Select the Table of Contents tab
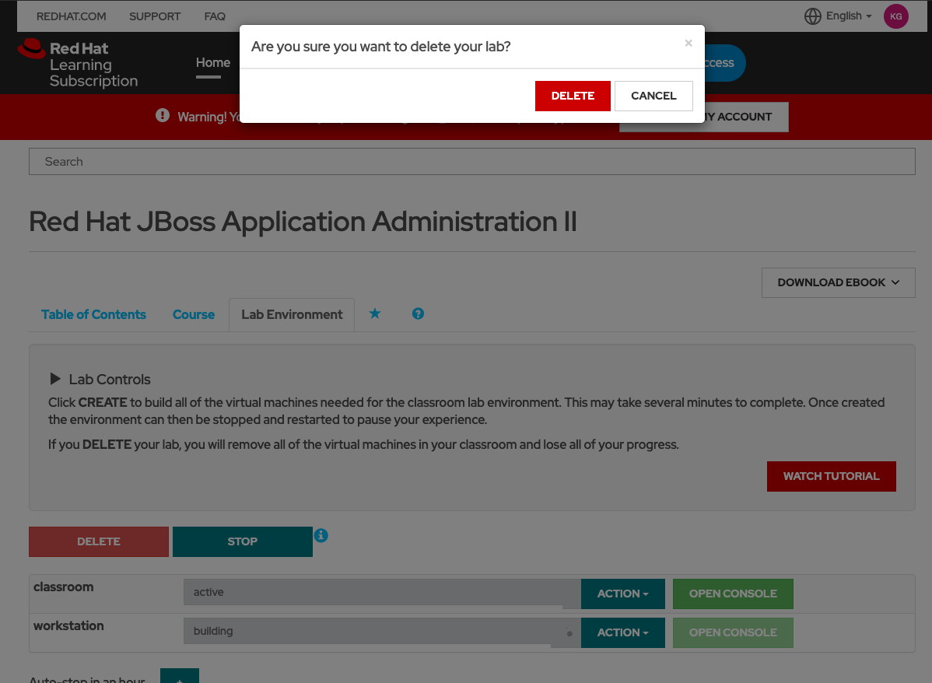 (93, 314)
